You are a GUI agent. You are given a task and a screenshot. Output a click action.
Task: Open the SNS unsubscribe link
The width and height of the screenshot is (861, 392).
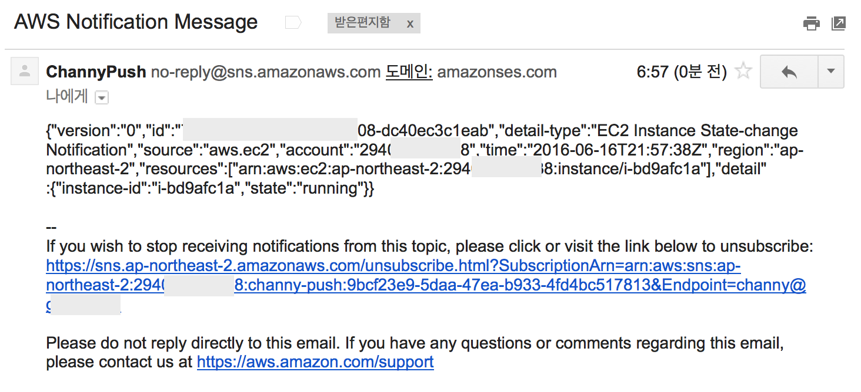[393, 266]
